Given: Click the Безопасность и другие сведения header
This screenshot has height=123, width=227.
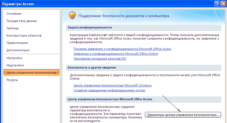Looking at the screenshot, I should (143, 67).
